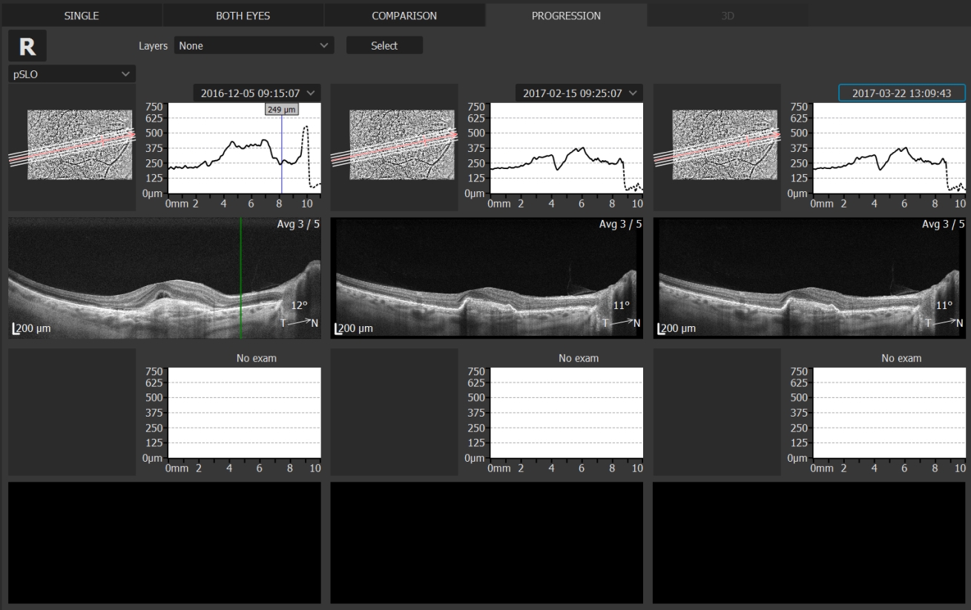
Task: Open the 2017-02-15 09:25:07 exam date dropdown
Action: click(579, 93)
